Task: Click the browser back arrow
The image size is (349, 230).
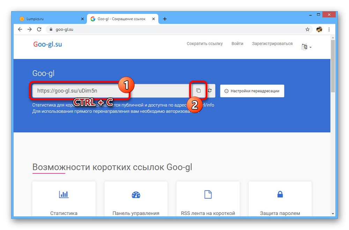Action: [20, 29]
